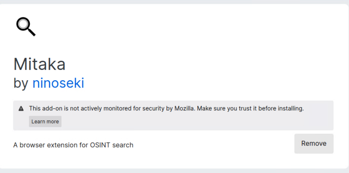The height and width of the screenshot is (173, 349).
Task: Click the "A browser extension" summary line
Action: pos(74,145)
